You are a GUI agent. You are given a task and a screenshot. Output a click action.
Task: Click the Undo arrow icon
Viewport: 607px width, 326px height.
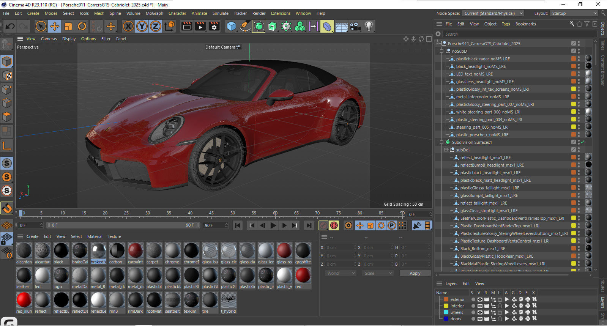point(10,26)
